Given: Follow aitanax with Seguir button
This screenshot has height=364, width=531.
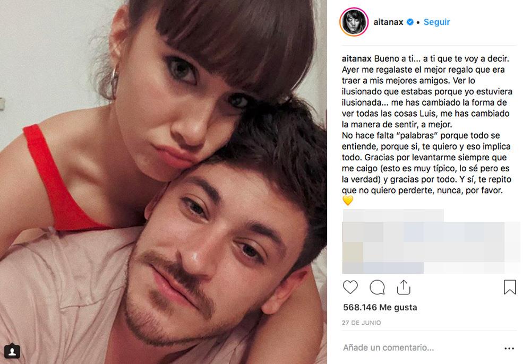Looking at the screenshot, I should coord(436,22).
